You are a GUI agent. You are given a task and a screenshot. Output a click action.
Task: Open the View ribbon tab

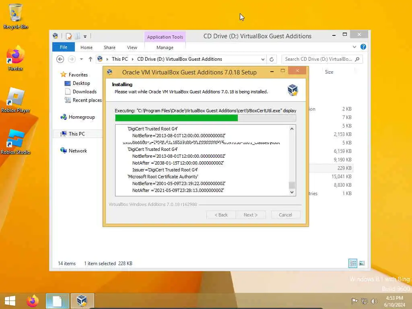click(x=132, y=47)
